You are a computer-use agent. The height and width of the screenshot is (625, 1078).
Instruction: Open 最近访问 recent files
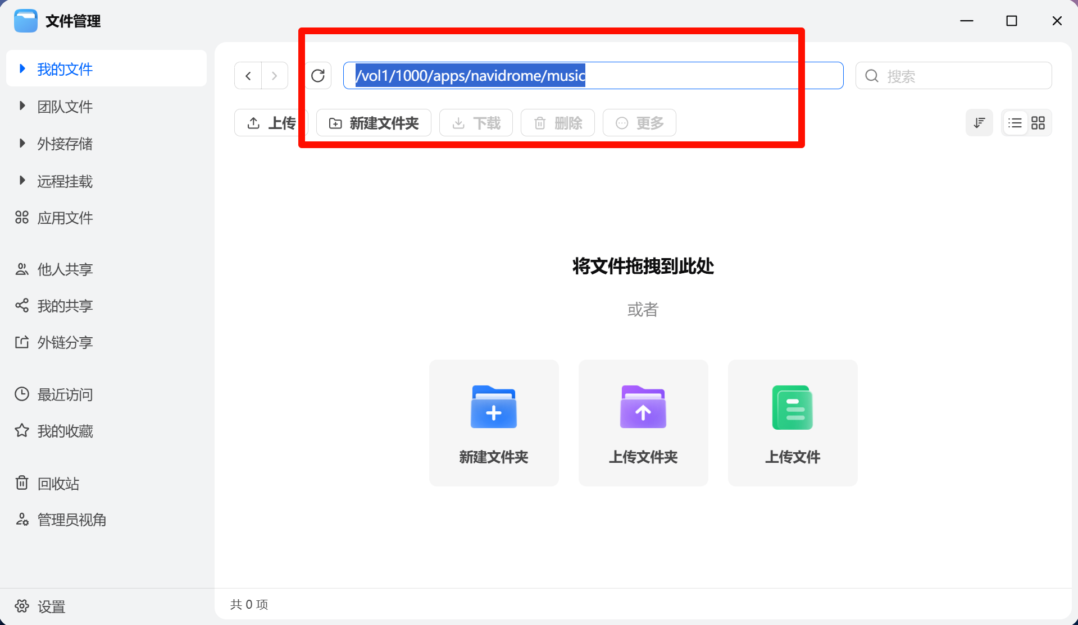(x=65, y=395)
